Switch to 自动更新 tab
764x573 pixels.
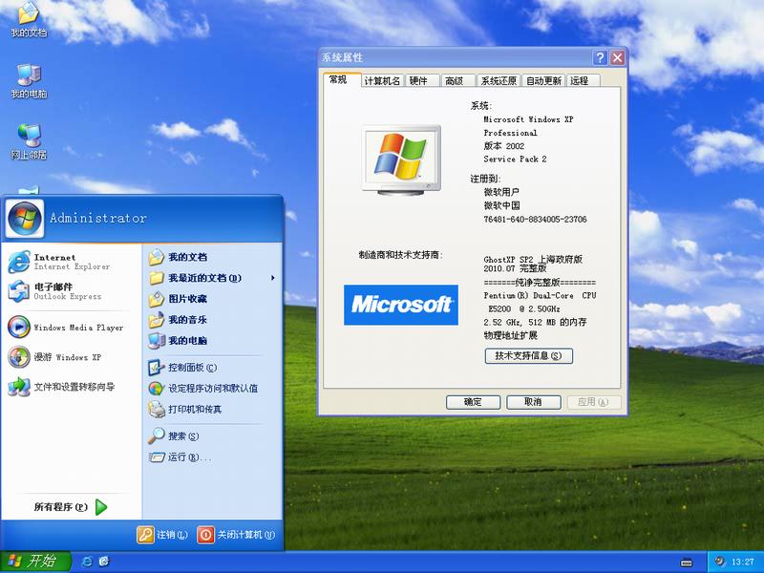(x=543, y=81)
